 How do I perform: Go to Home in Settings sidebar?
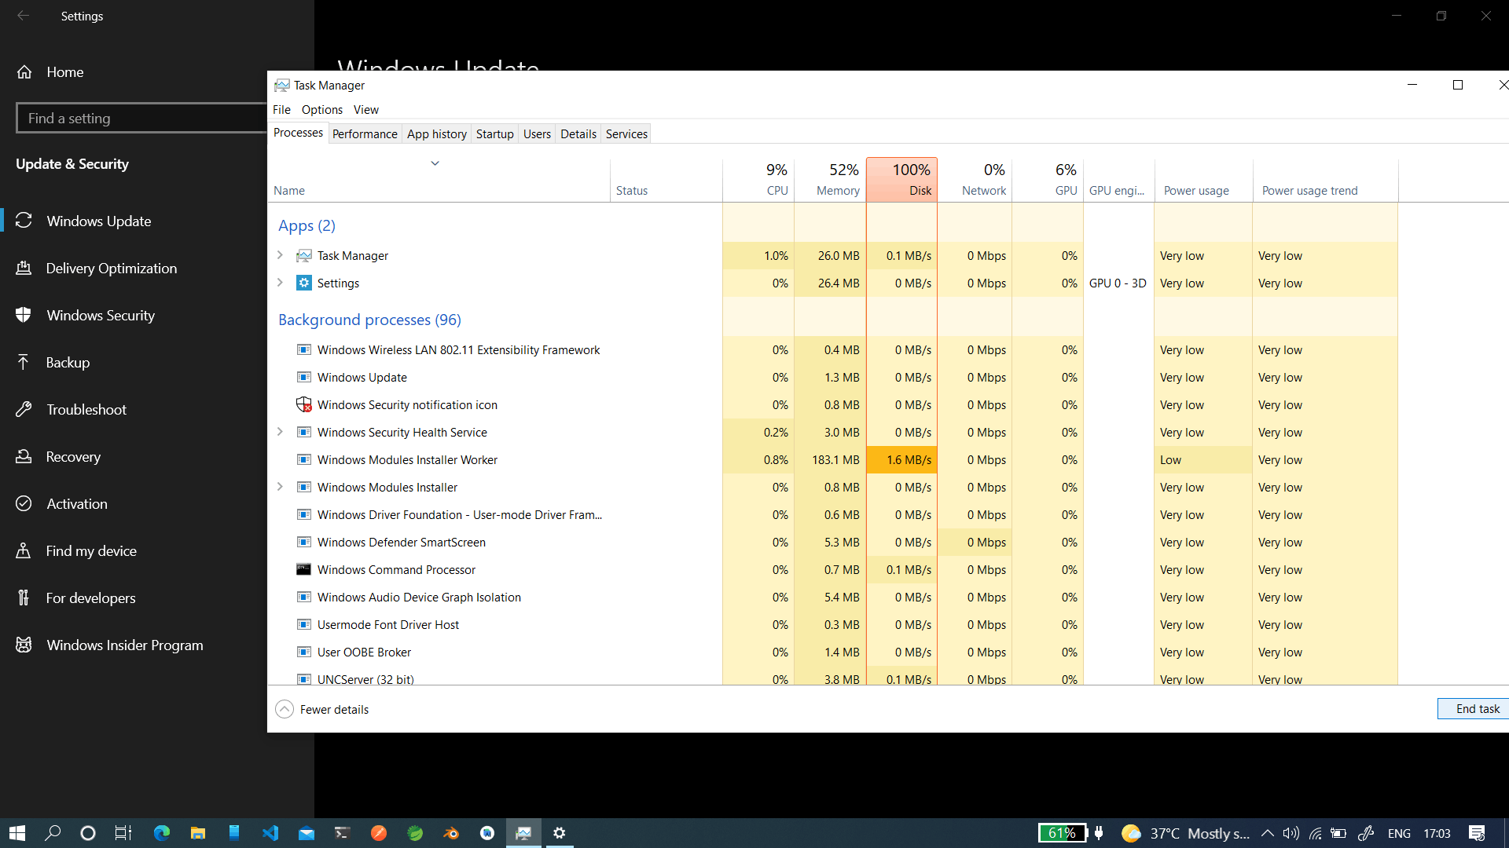[64, 72]
